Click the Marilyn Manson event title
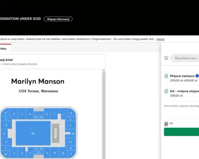This screenshot has width=199, height=159. (38, 81)
